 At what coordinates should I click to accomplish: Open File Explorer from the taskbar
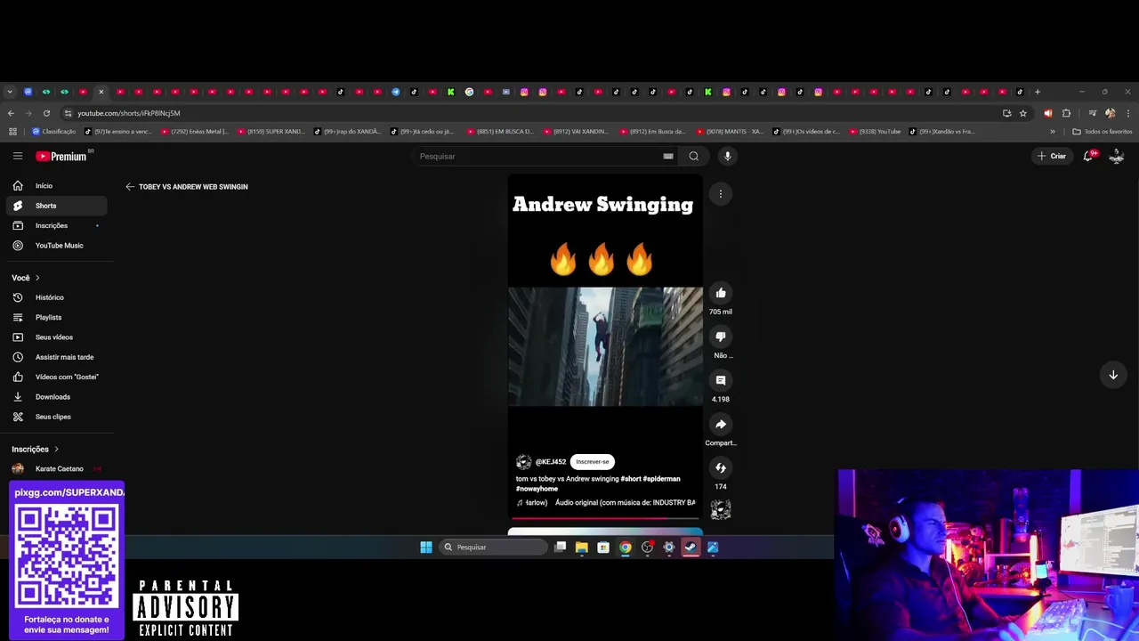582,548
